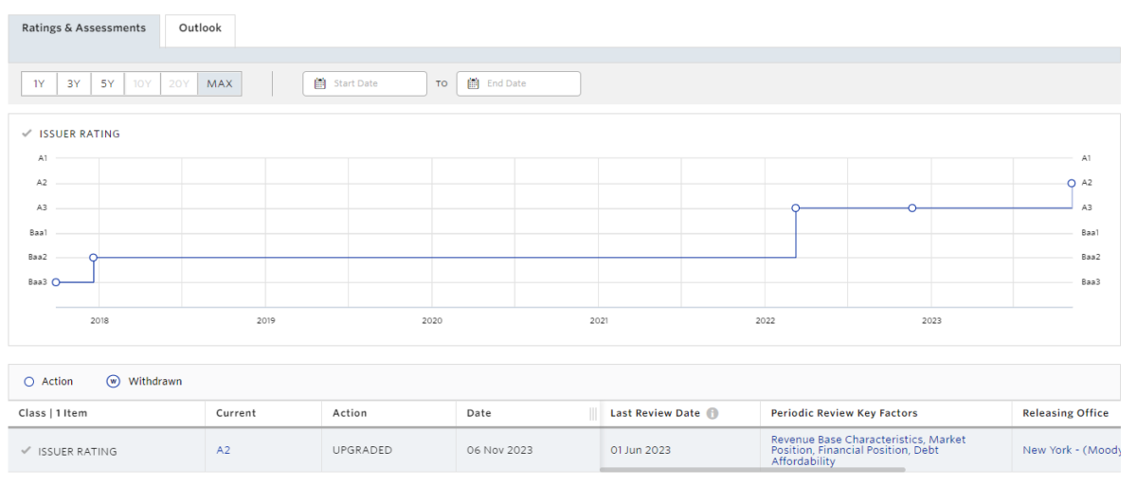Click the Start Date input field

pos(374,83)
